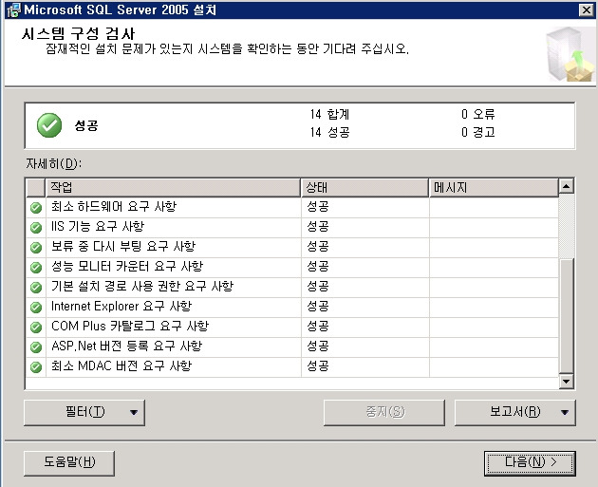598x487 pixels.
Task: Click status icon for 최소 MDAC 버전 요구 사항
Action: [x=36, y=366]
